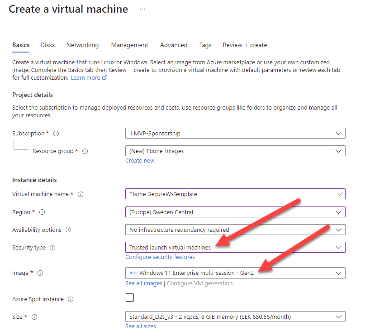Enable the Azure Spot instance checkbox
The width and height of the screenshot is (370, 336).
click(130, 298)
